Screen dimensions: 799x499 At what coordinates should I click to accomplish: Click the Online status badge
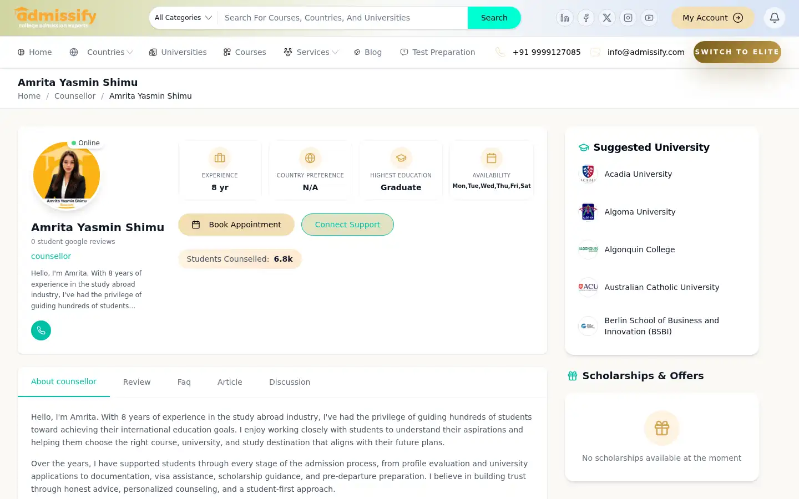(x=85, y=143)
